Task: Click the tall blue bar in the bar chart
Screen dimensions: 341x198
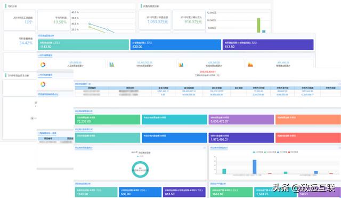Action: (x=255, y=167)
